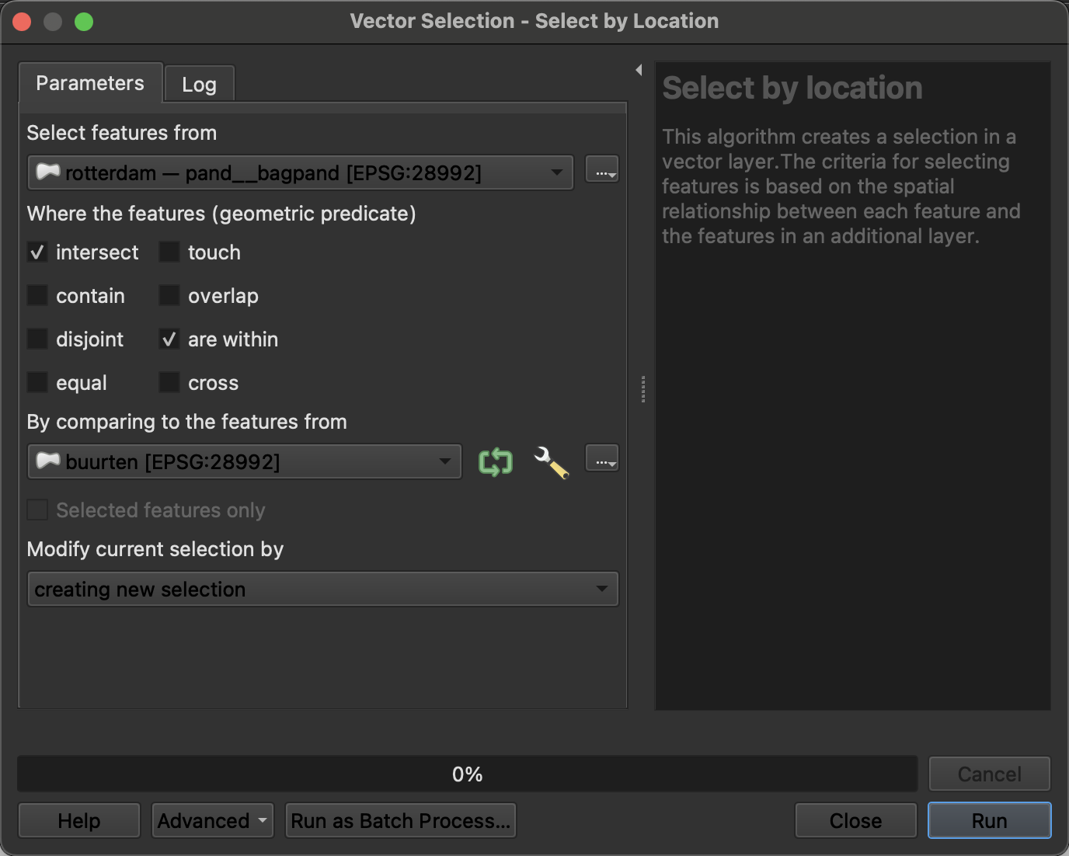The image size is (1069, 856).
Task: Uncheck the are within predicate
Action: (169, 339)
